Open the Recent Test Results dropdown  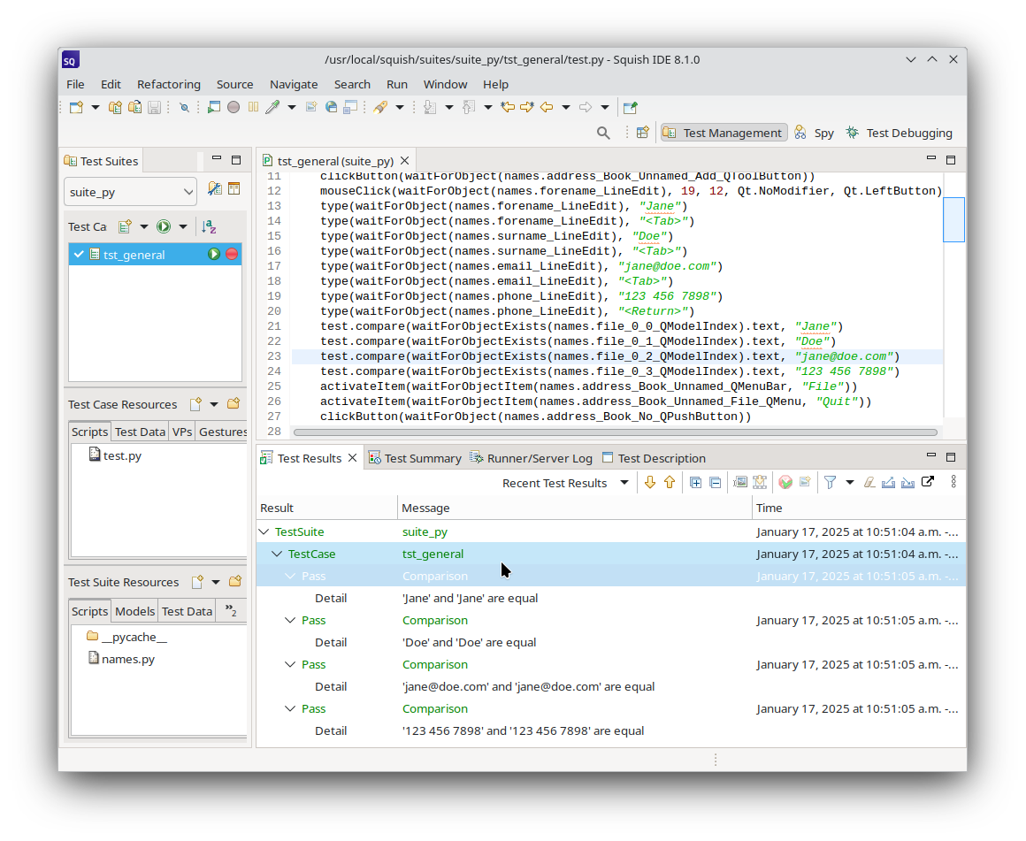pyautogui.click(x=624, y=483)
